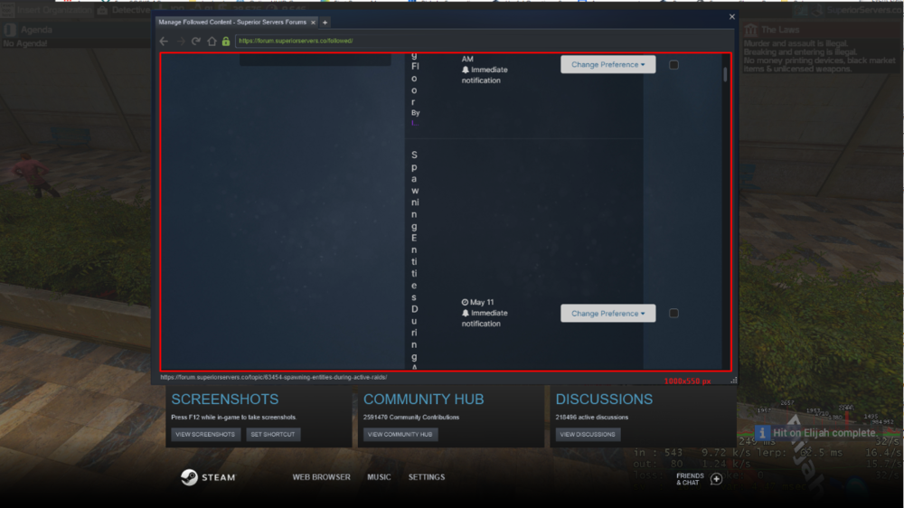
Task: Click View Community Hub button
Action: (400, 434)
